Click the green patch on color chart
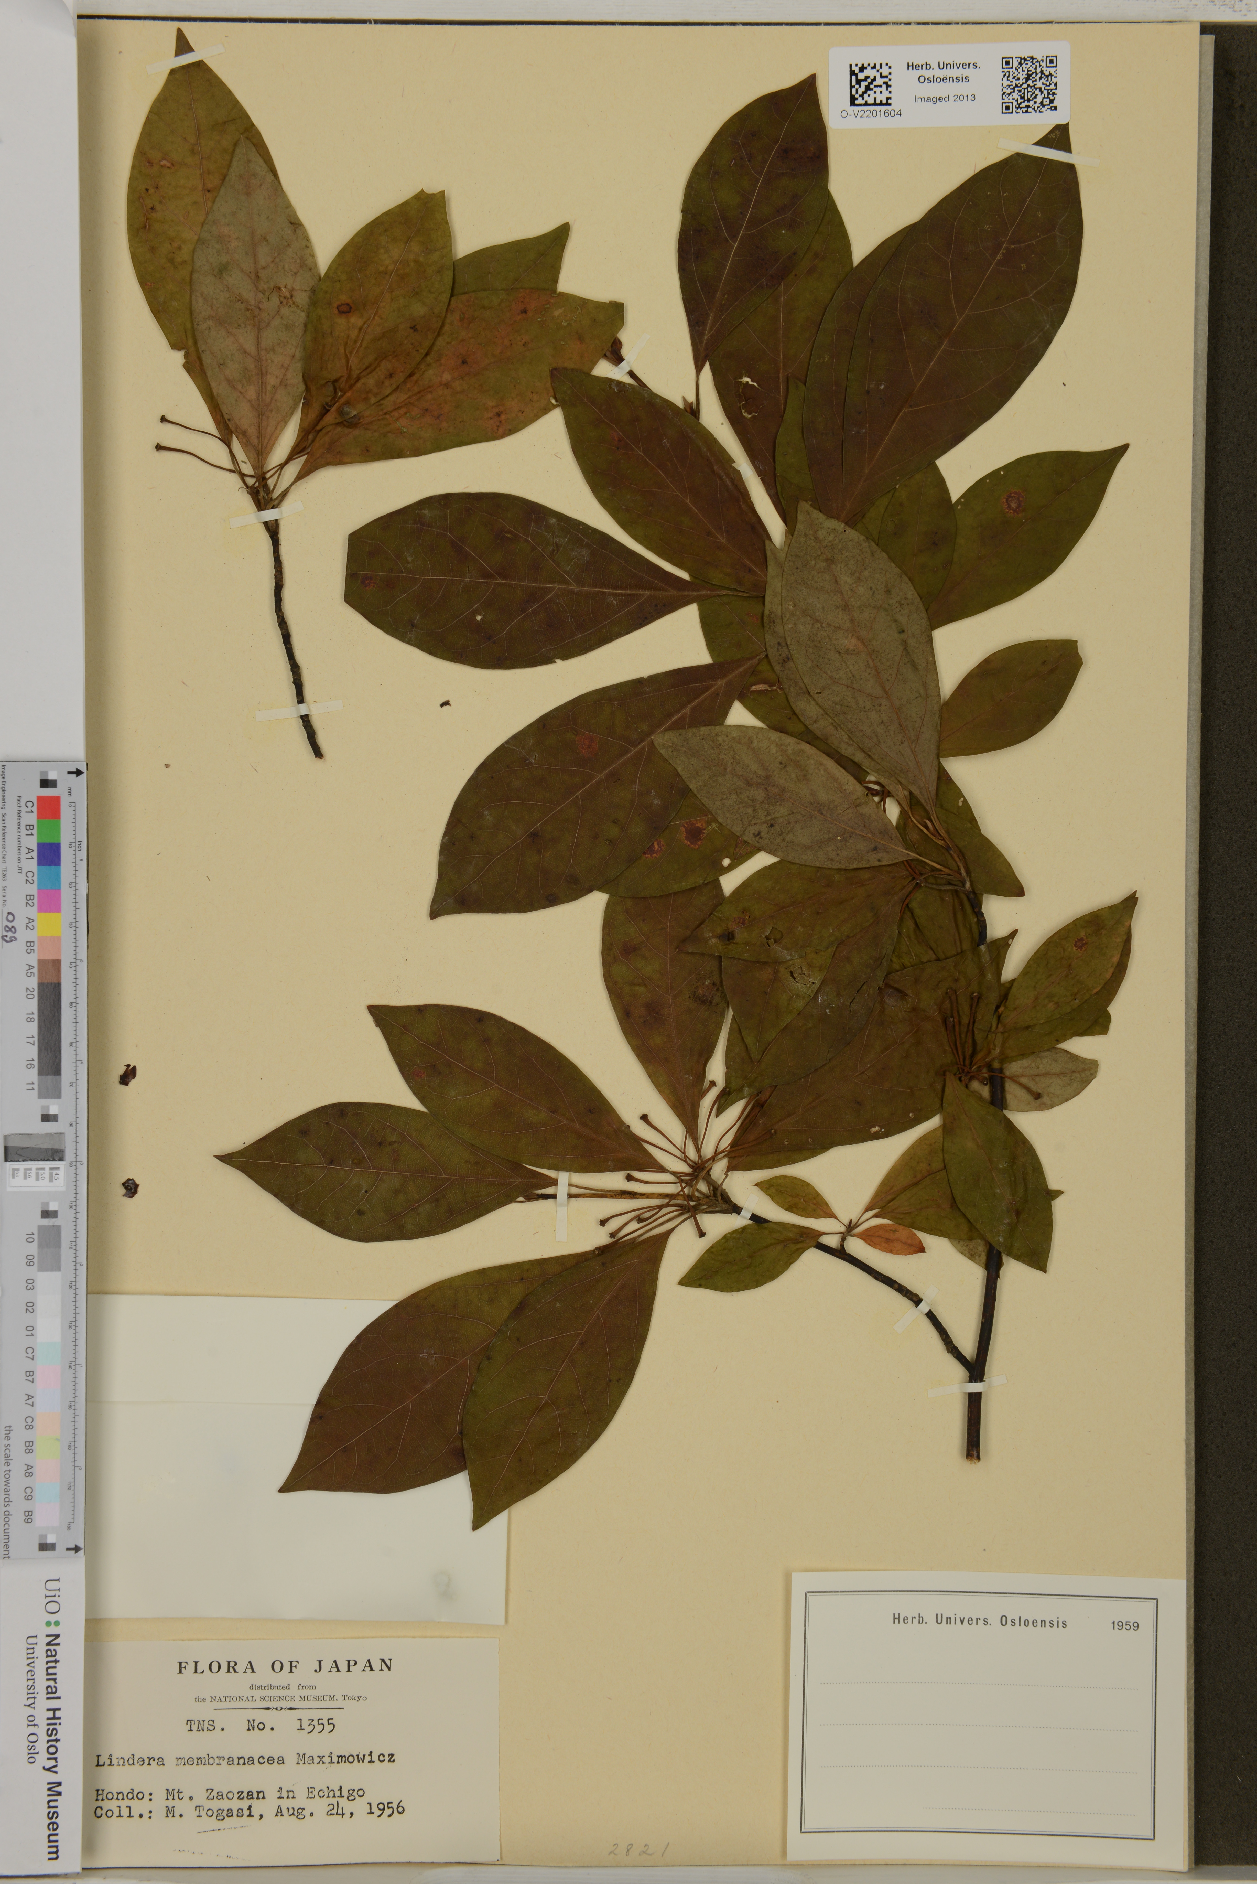Viewport: 1257px width, 1884px height. (49, 831)
